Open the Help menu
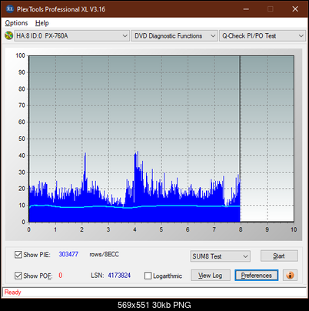 click(42, 23)
